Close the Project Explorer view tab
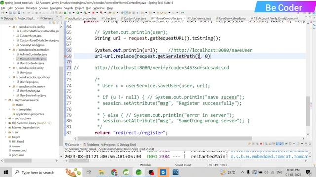Image resolution: width=316 pixels, height=177 pixels. [x=38, y=18]
